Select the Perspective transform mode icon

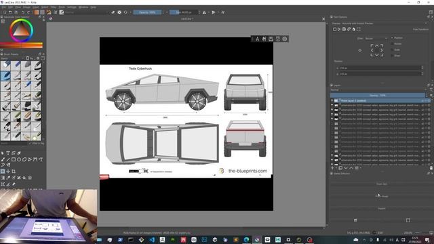(x=339, y=29)
